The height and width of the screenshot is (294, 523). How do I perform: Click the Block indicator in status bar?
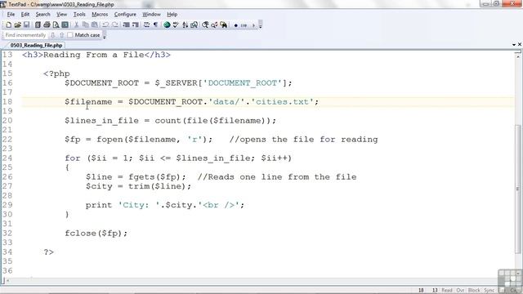click(474, 291)
